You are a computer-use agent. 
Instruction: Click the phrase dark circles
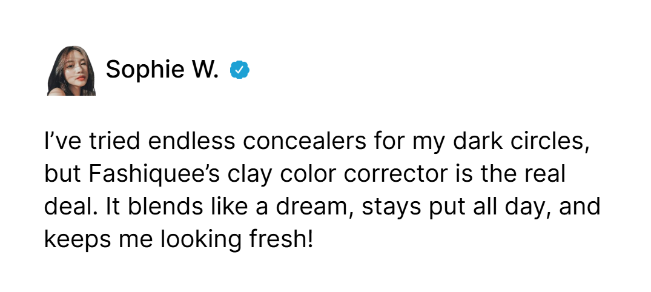[x=521, y=141]
